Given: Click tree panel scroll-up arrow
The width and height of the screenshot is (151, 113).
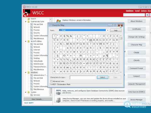Looking at the screenshot, I should (x=51, y=19).
